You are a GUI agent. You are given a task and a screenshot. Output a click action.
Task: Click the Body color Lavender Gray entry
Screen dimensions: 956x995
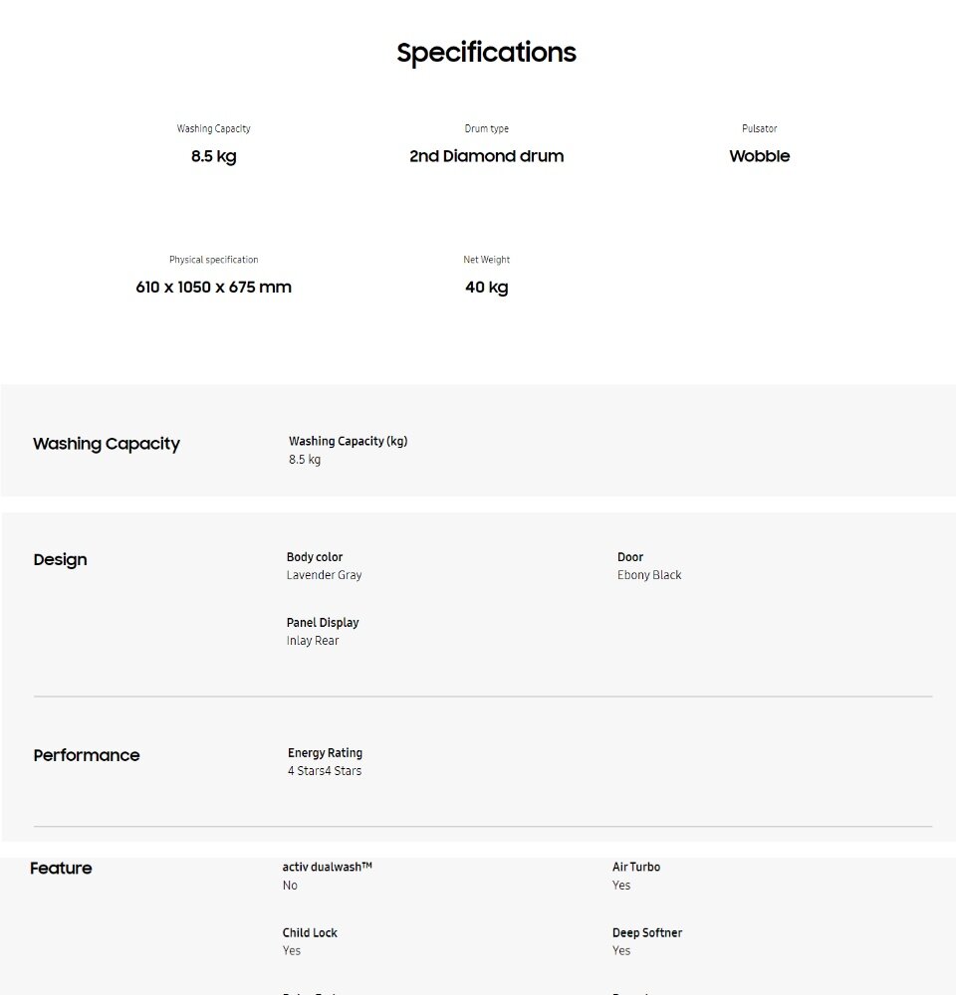coord(324,566)
